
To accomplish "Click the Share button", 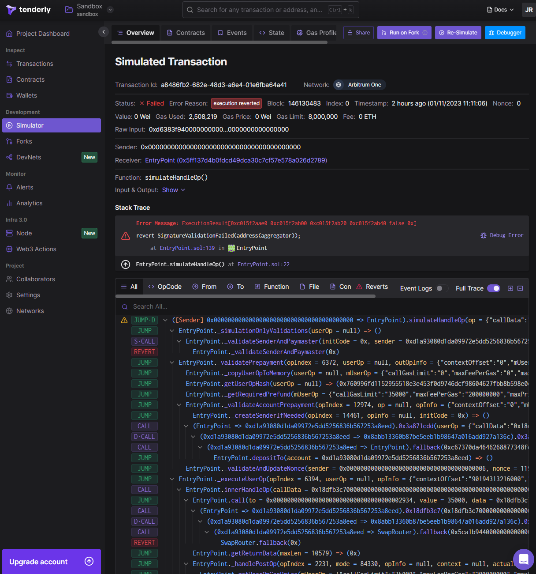I will click(358, 33).
